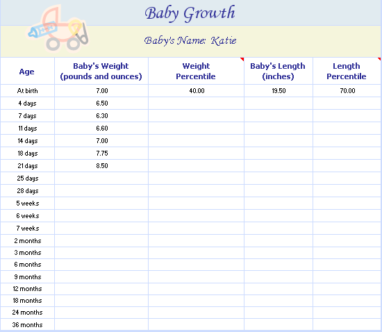The width and height of the screenshot is (382, 332).
Task: Select the 7.75 weight cell for 18 days
Action: click(x=101, y=153)
